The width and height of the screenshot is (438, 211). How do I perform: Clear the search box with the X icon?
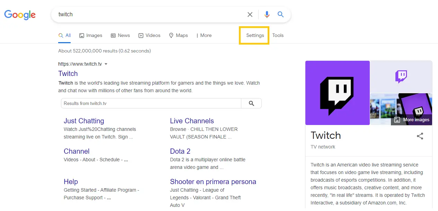click(250, 15)
